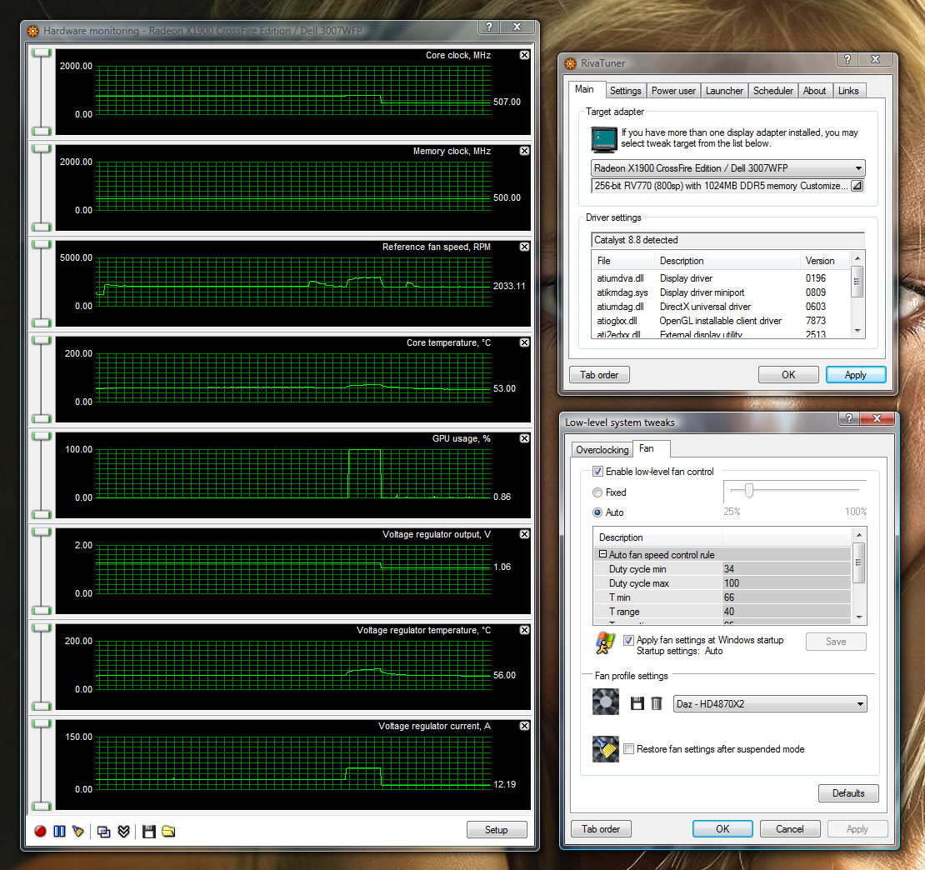Screen dimensions: 925x870
Task: Close the Voltage regulator temperature graph
Action: tap(524, 630)
